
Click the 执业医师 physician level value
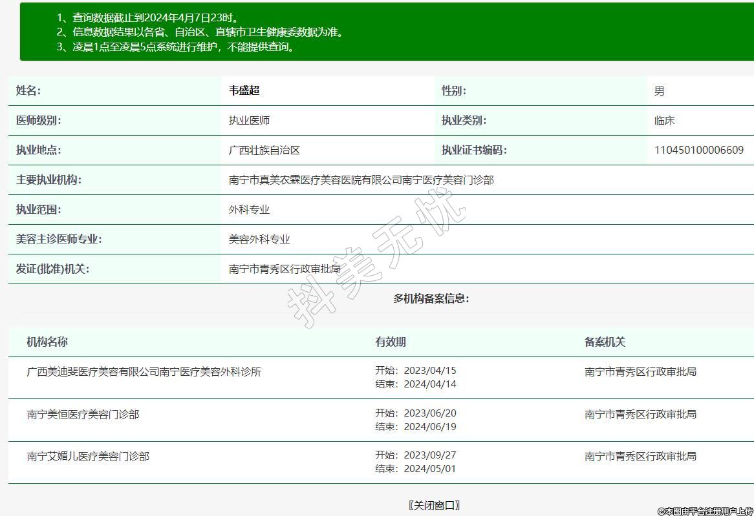[249, 121]
